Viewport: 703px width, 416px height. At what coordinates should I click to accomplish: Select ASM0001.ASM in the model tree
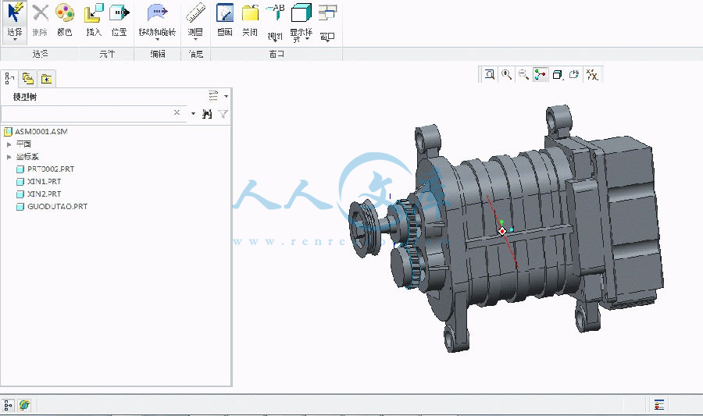41,132
